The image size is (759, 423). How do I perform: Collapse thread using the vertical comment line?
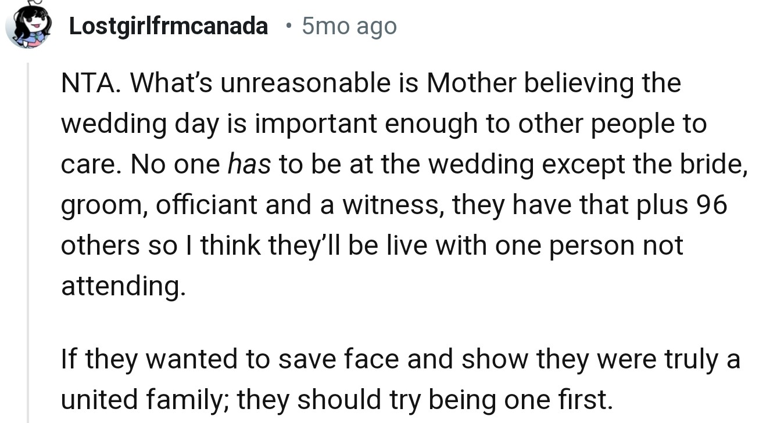27,244
